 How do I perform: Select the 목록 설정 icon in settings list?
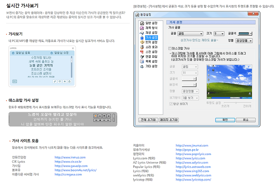[142, 62]
